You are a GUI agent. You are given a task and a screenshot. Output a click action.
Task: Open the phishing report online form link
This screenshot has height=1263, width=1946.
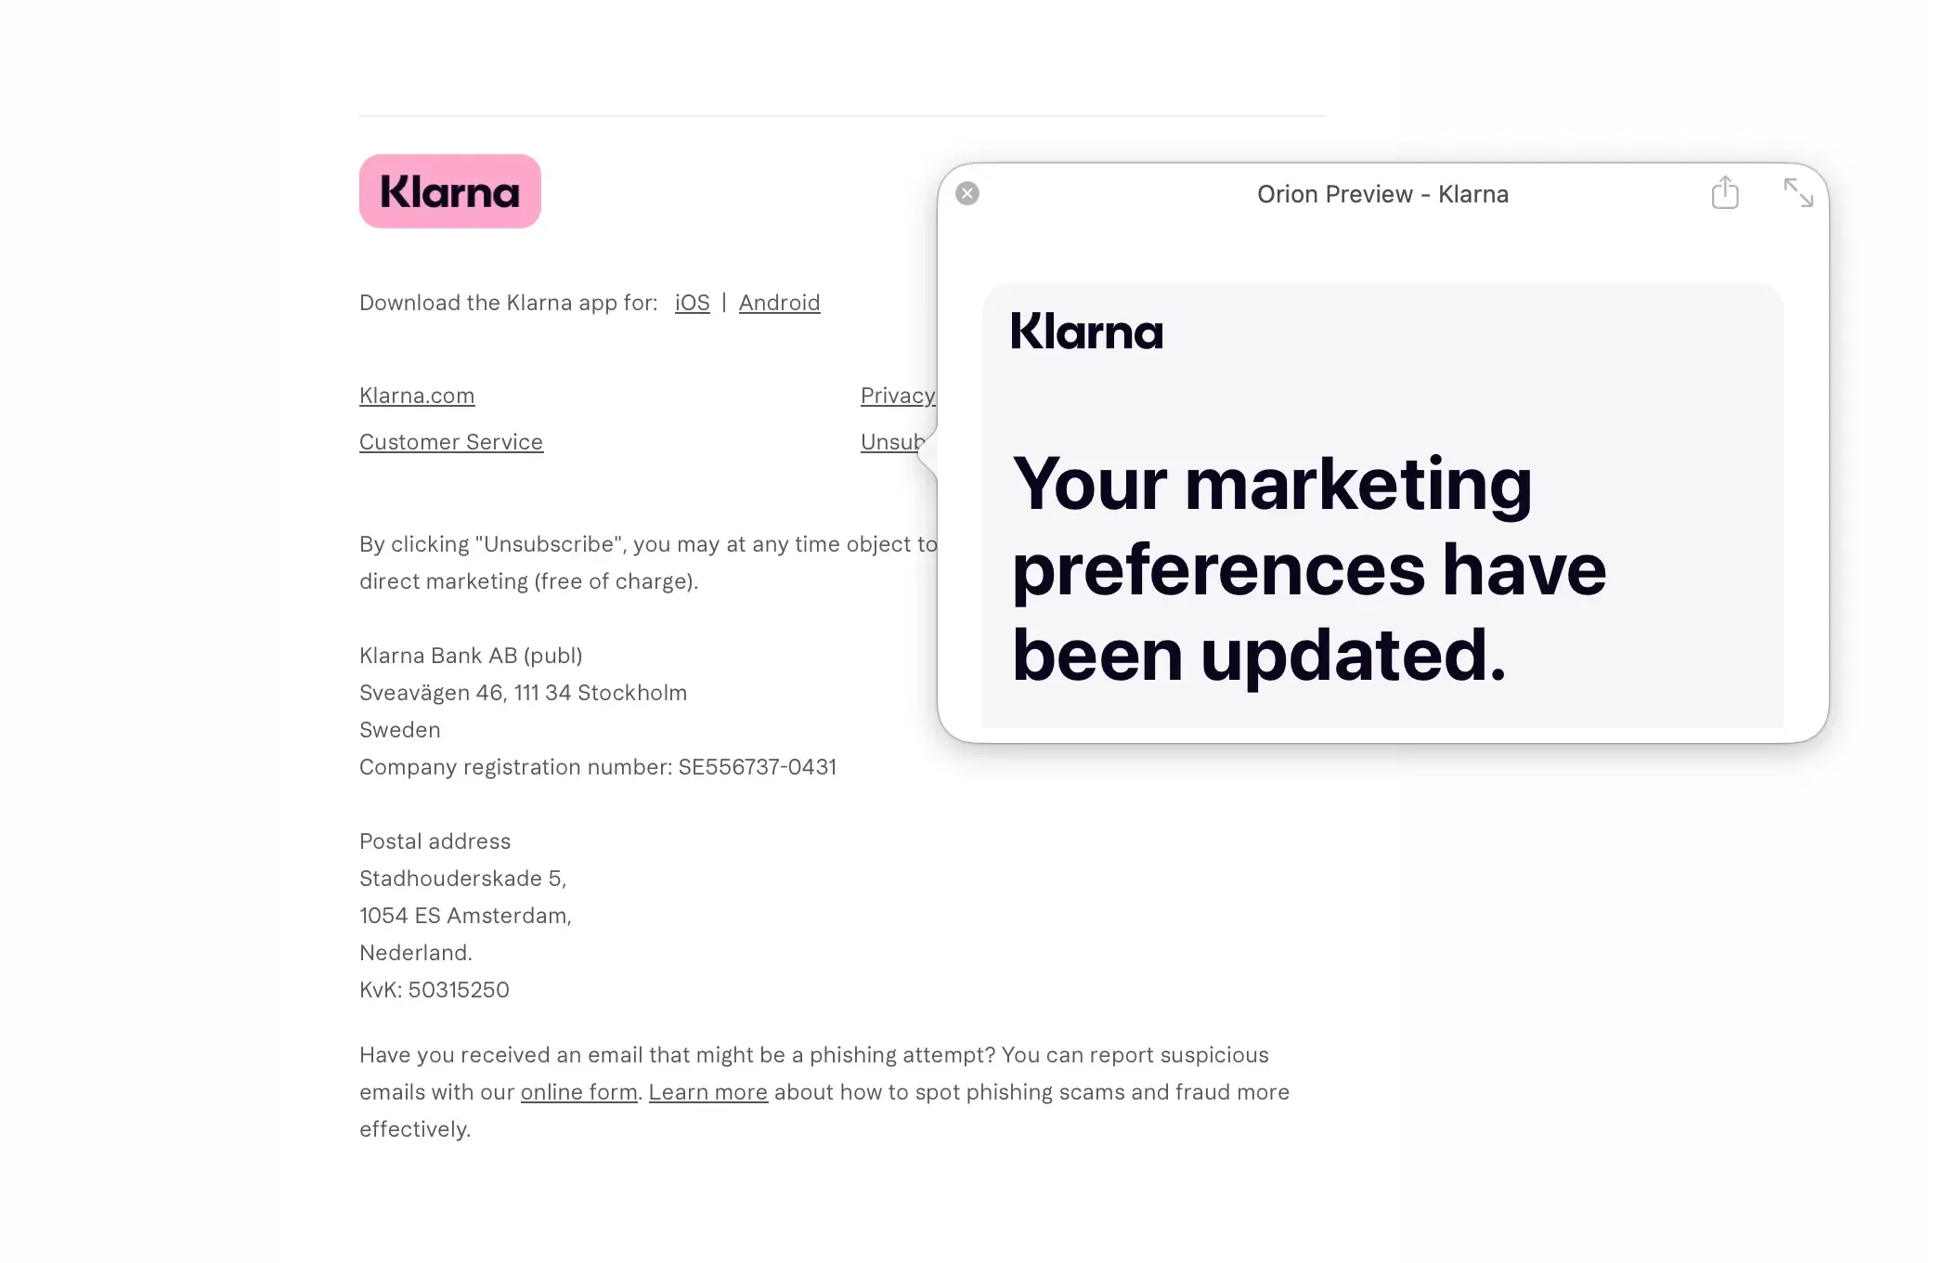pyautogui.click(x=578, y=1092)
